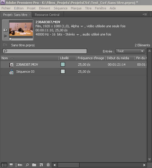Image resolution: width=152 pixels, height=168 pixels.
Task: Switch to the Resource Central tab
Action: coord(47,15)
